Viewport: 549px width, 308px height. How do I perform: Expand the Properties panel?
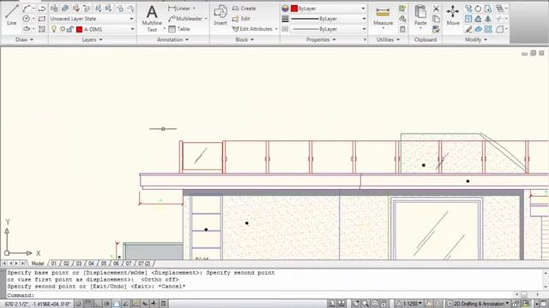point(321,39)
